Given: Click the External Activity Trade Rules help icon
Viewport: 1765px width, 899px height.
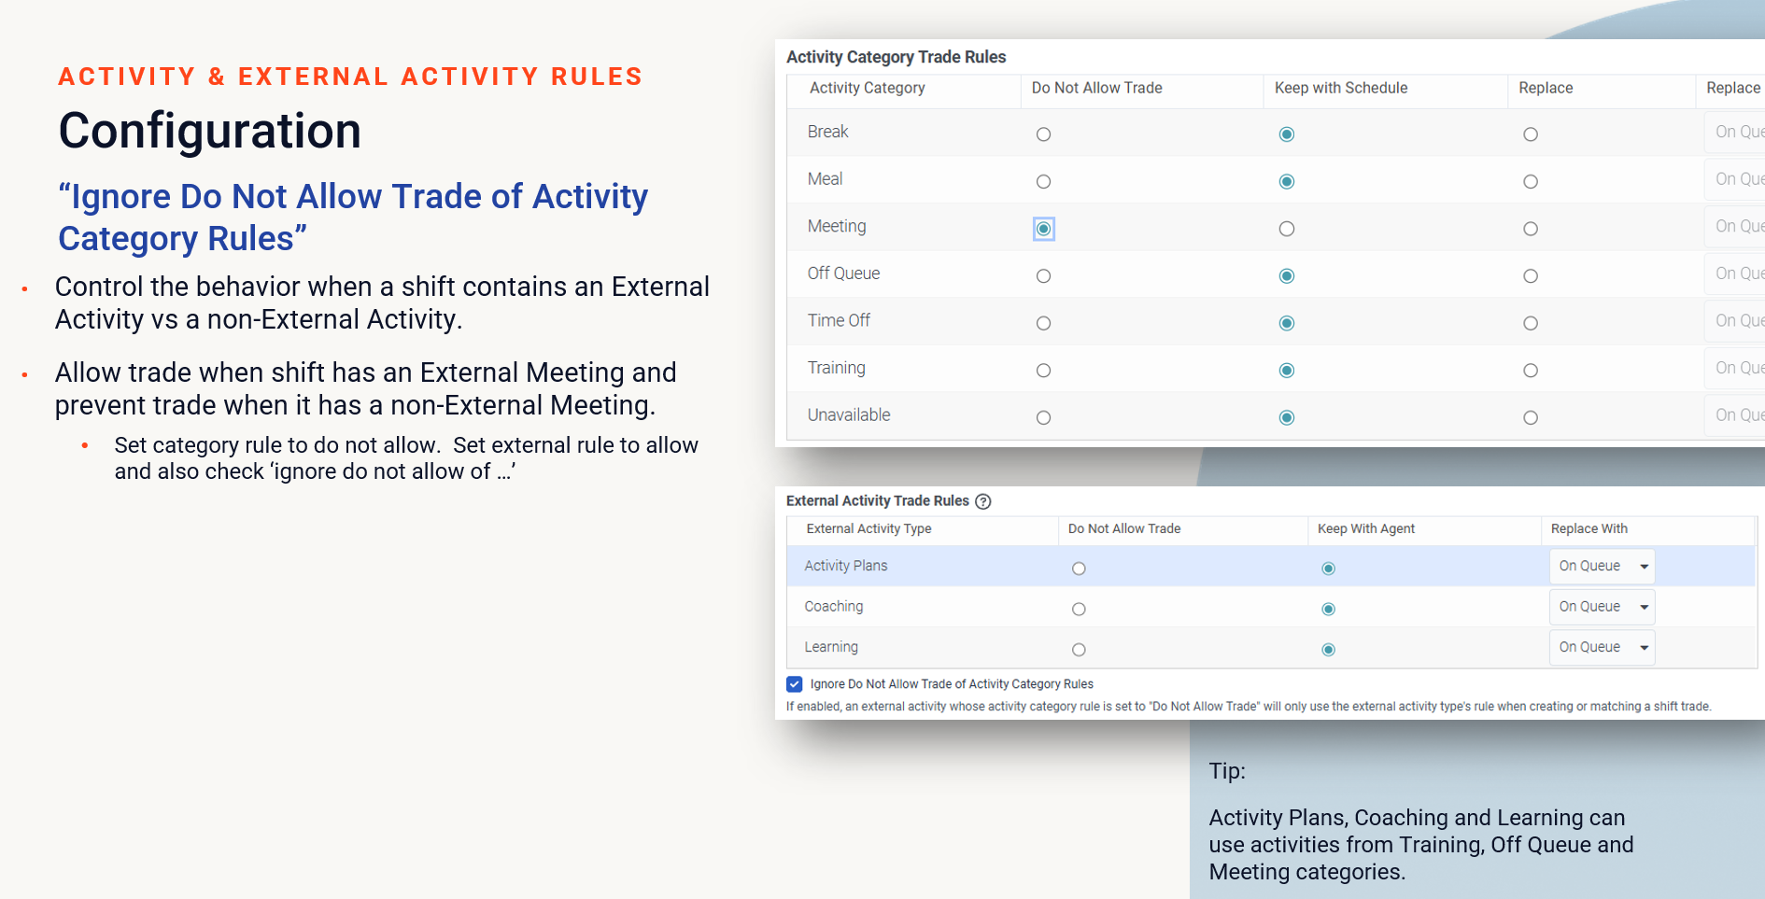Looking at the screenshot, I should [x=983, y=501].
